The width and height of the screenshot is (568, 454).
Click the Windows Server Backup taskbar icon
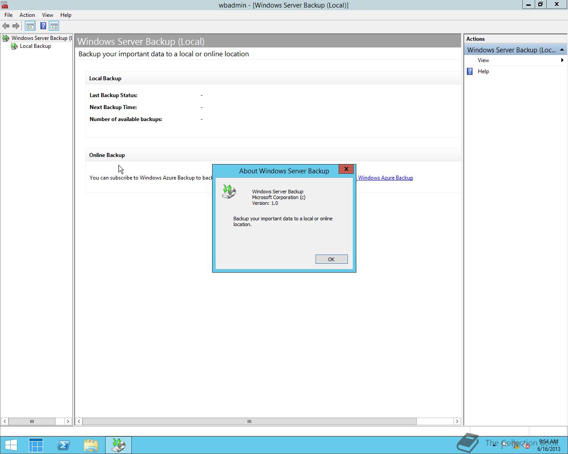(x=118, y=445)
